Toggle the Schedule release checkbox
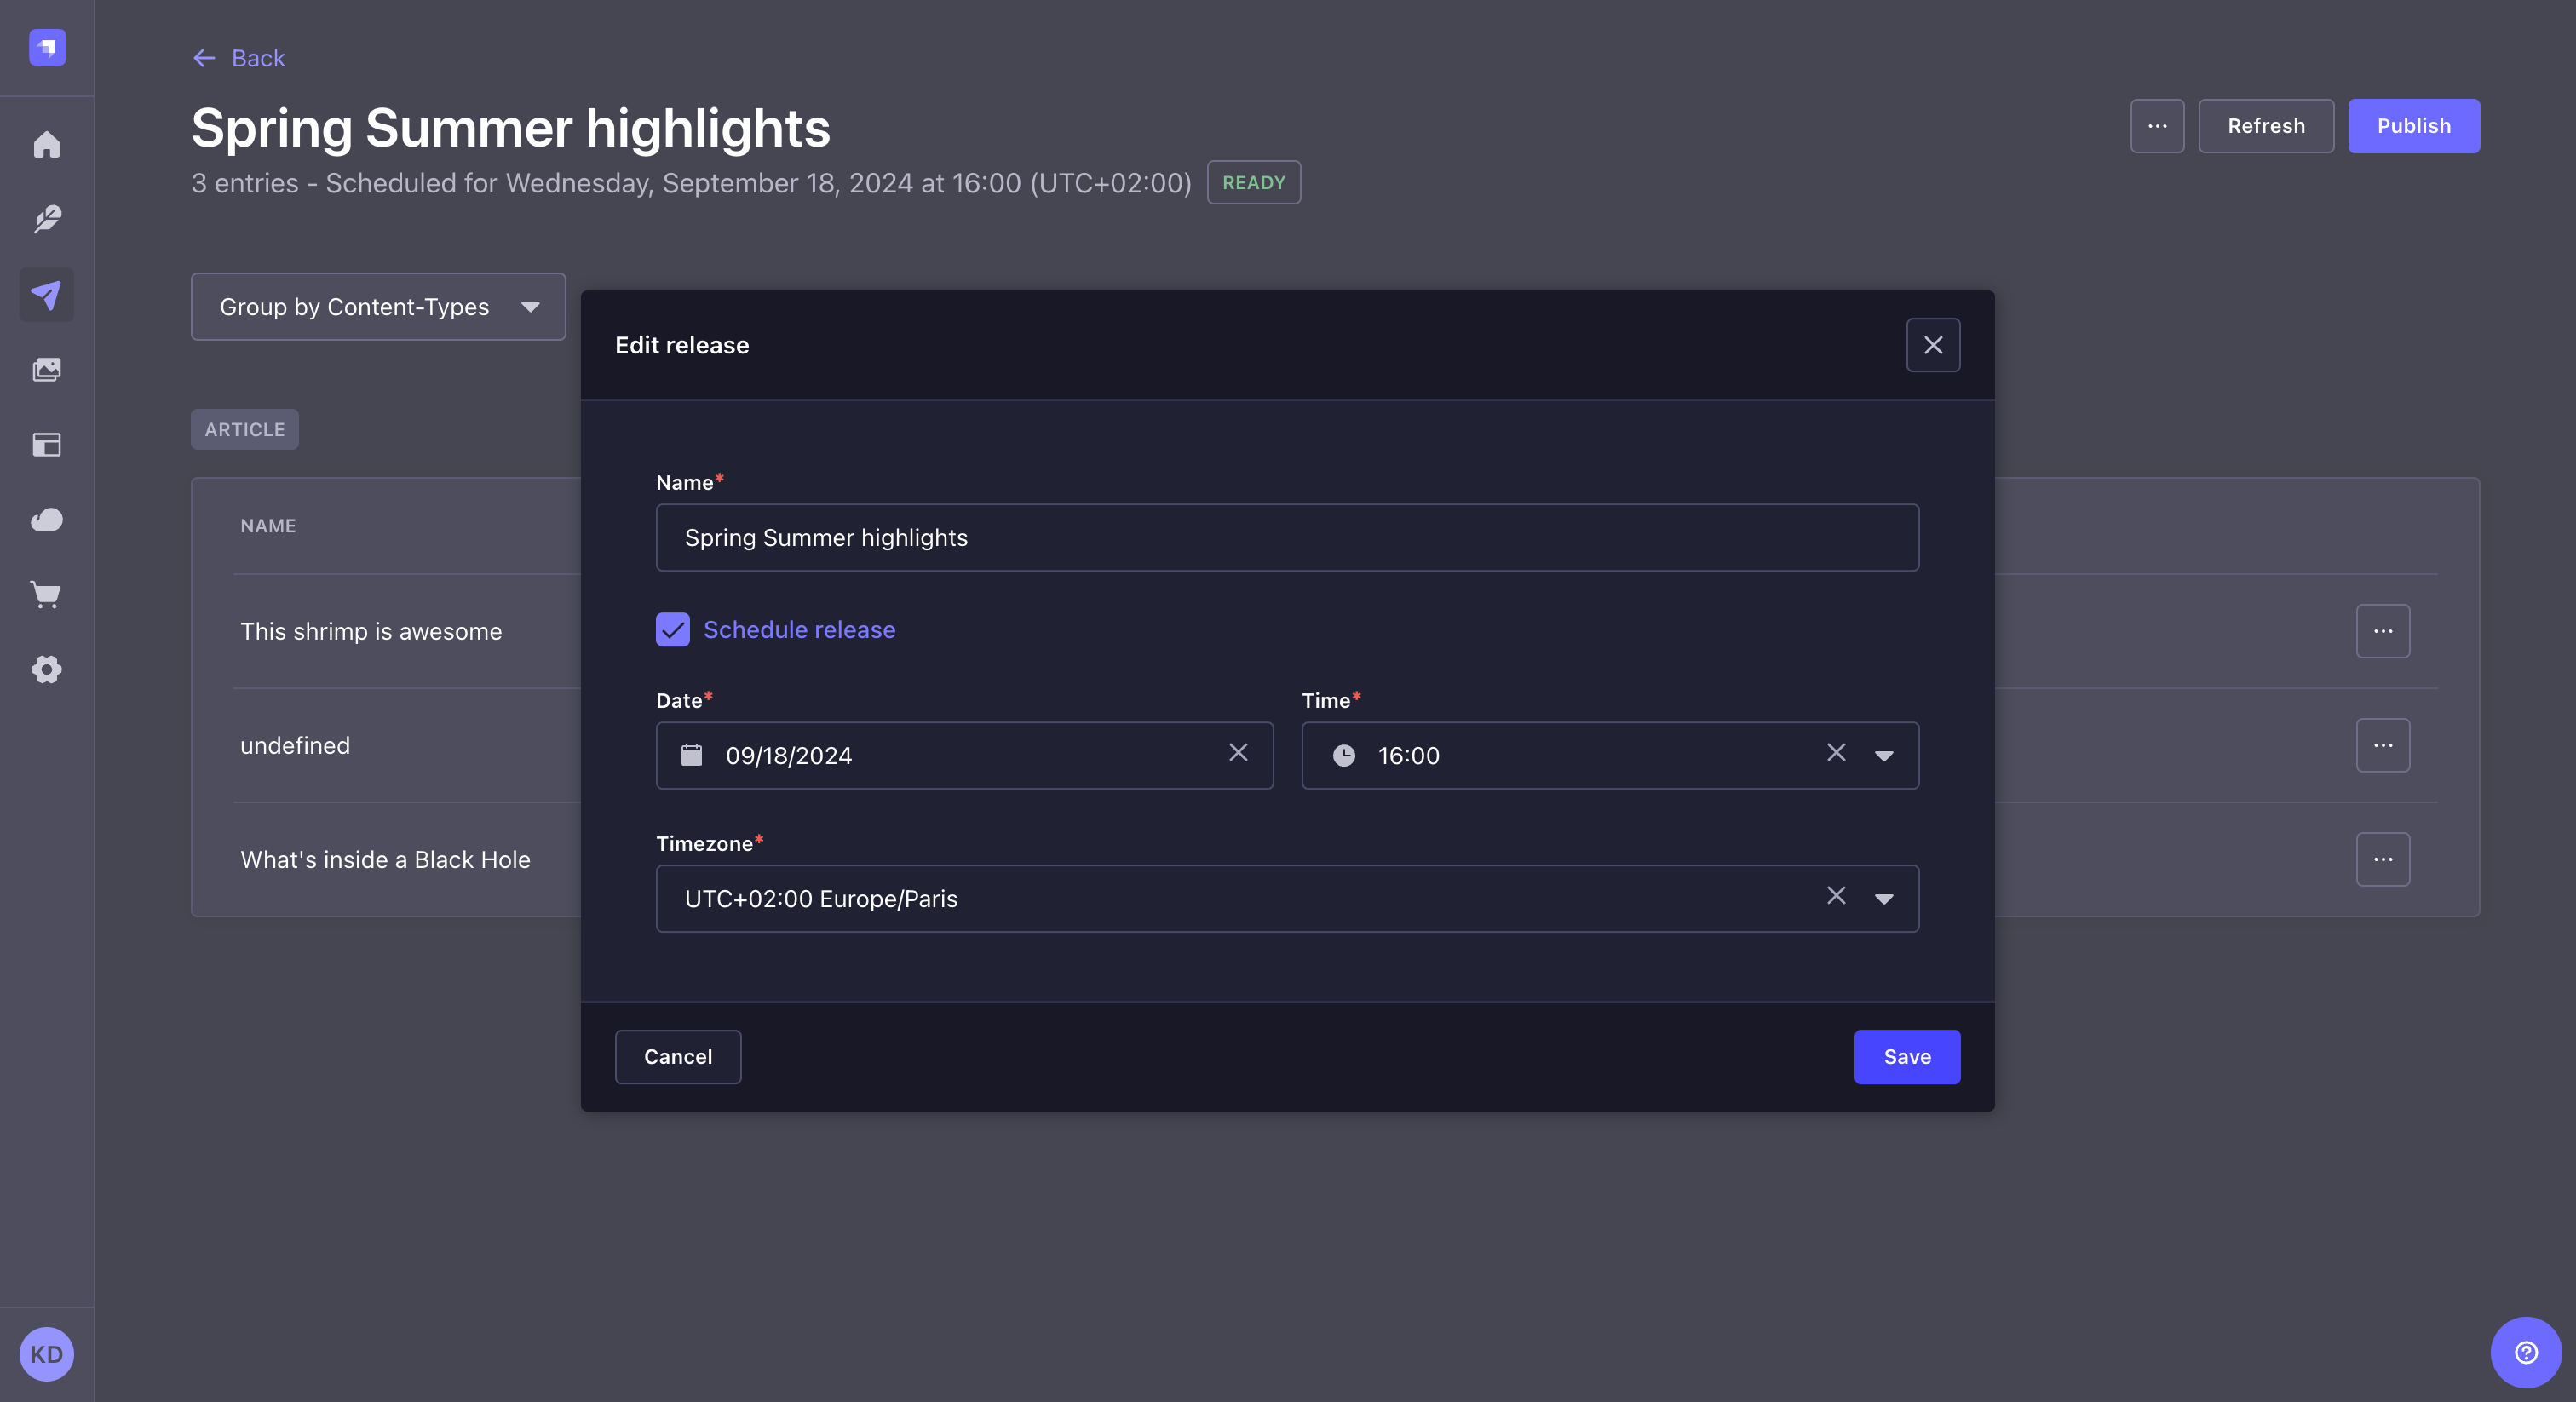The height and width of the screenshot is (1402, 2576). [x=673, y=629]
